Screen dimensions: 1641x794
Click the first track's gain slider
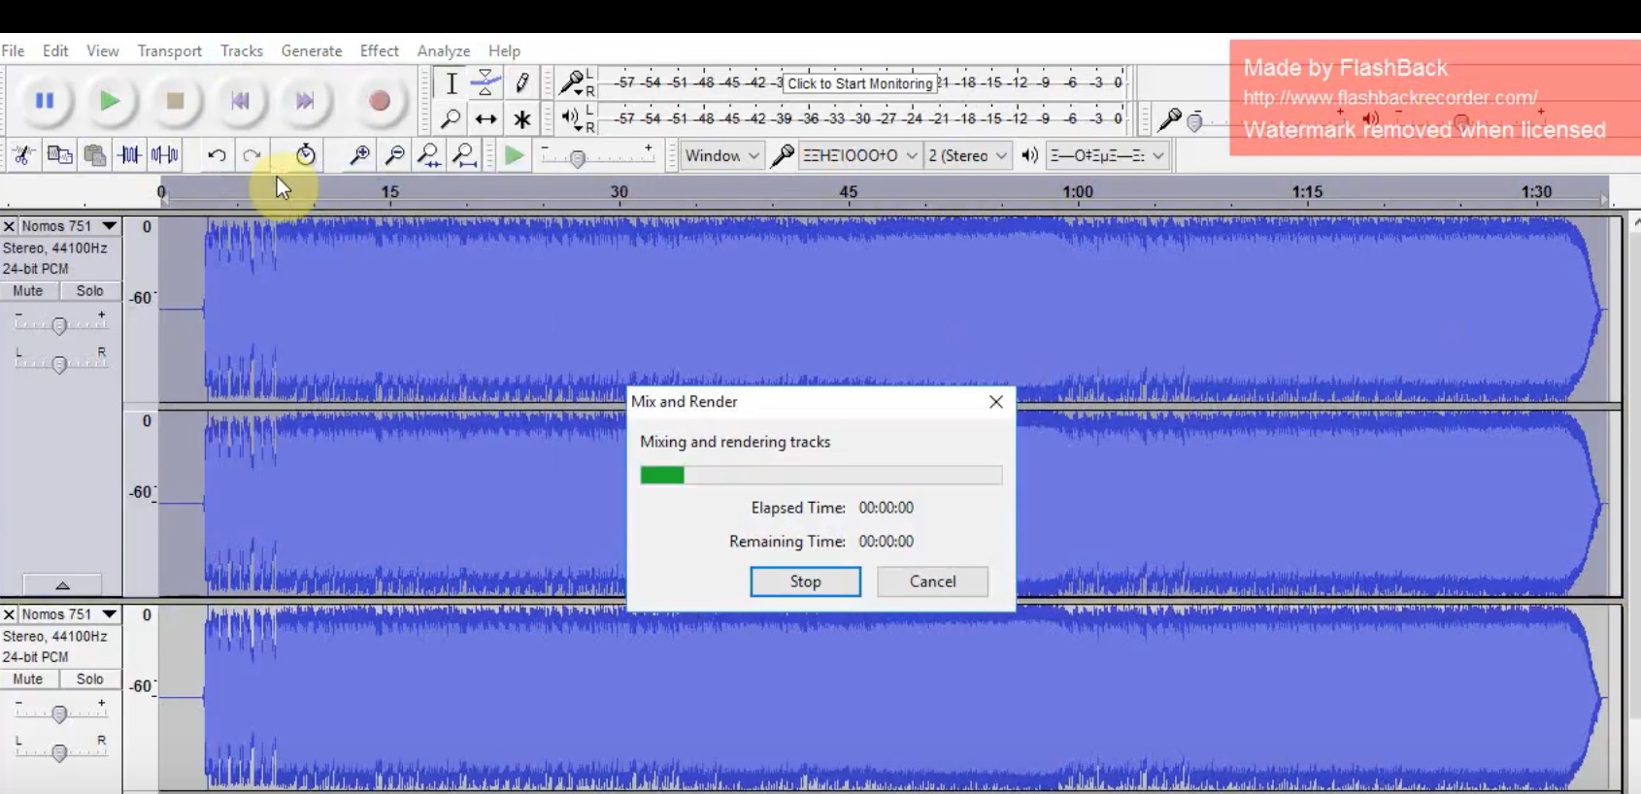coord(59,326)
